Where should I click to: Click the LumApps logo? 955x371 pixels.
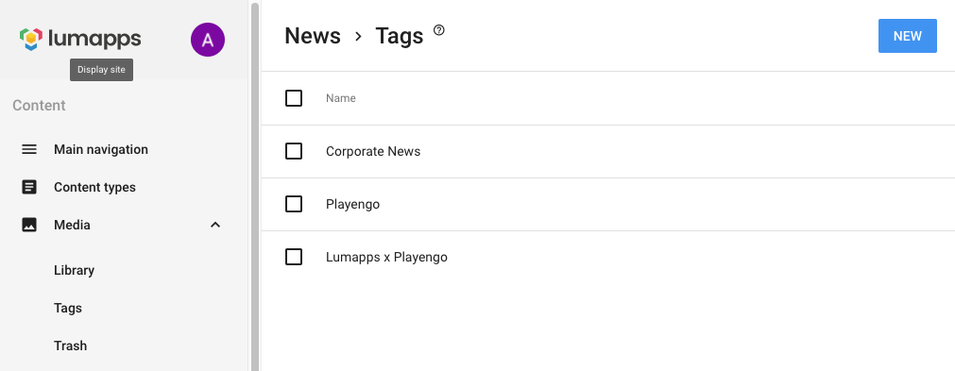(x=80, y=40)
